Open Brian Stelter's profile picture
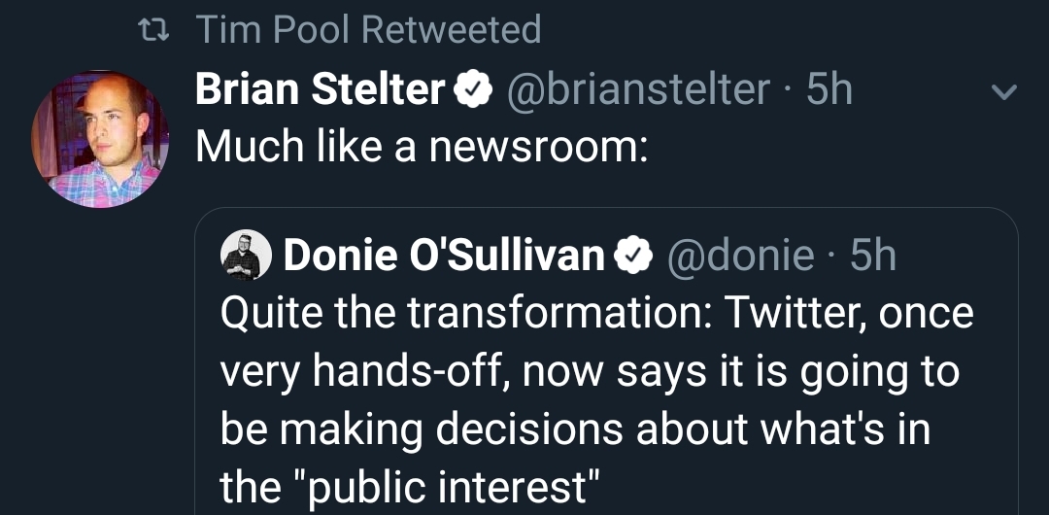This screenshot has width=1049, height=515. coord(100,139)
